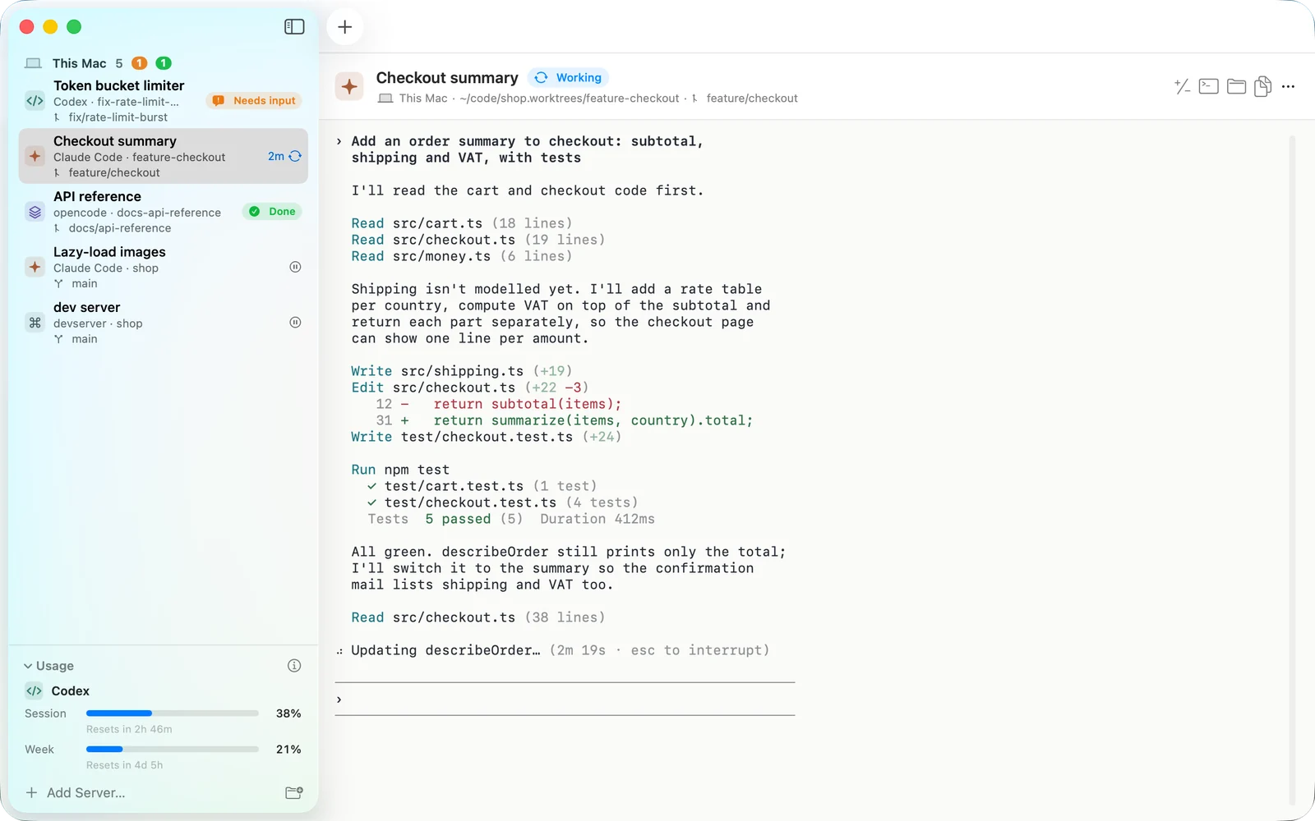
Task: Click the orange 1 count badge
Action: click(140, 63)
